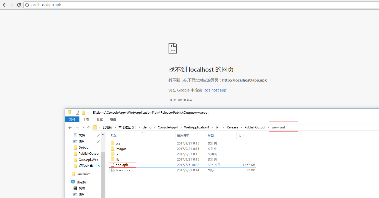Click the 2017/7/5 10:08 date of app.apk

(x=188, y=165)
